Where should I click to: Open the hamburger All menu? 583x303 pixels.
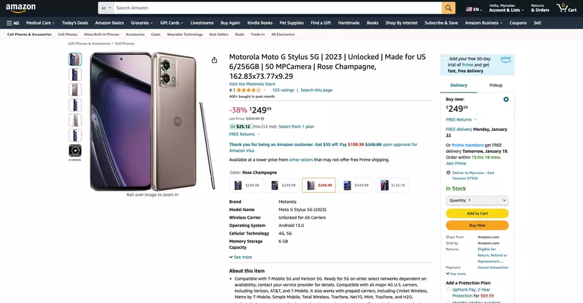tap(12, 23)
